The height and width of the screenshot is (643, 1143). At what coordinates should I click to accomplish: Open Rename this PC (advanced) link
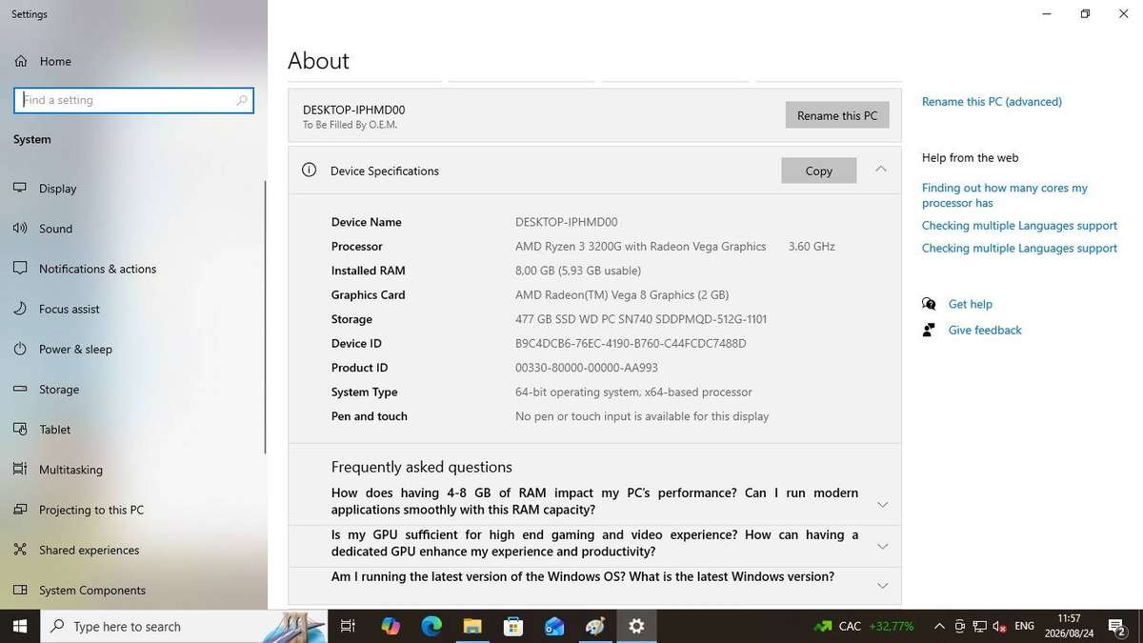click(992, 102)
